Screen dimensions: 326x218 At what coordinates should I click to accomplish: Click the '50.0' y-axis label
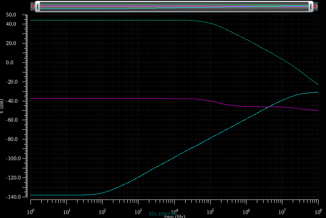point(11,15)
